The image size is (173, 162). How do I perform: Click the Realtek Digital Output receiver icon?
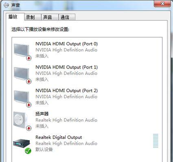click(x=22, y=143)
